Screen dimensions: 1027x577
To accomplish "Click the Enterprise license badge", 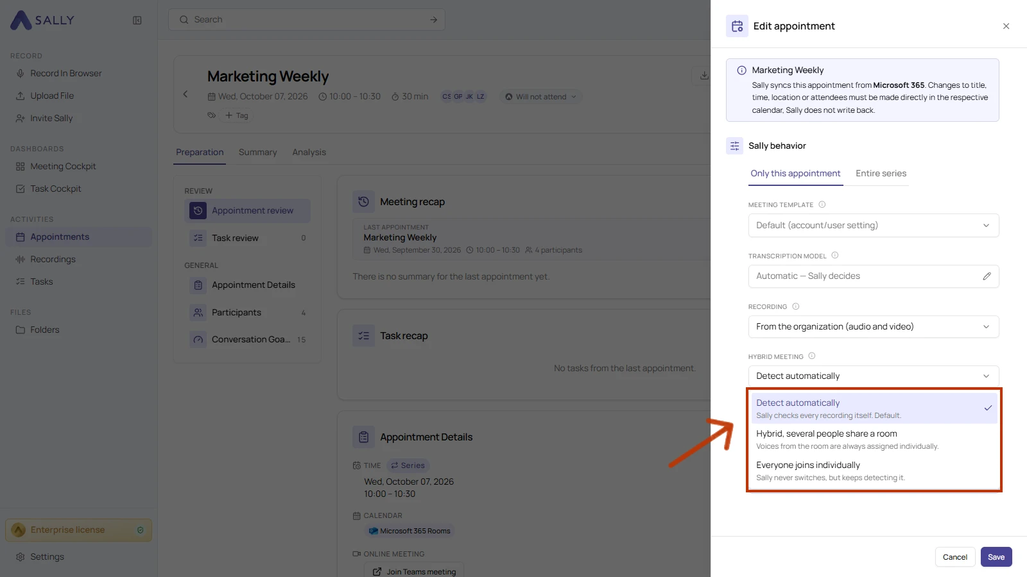I will [x=78, y=530].
